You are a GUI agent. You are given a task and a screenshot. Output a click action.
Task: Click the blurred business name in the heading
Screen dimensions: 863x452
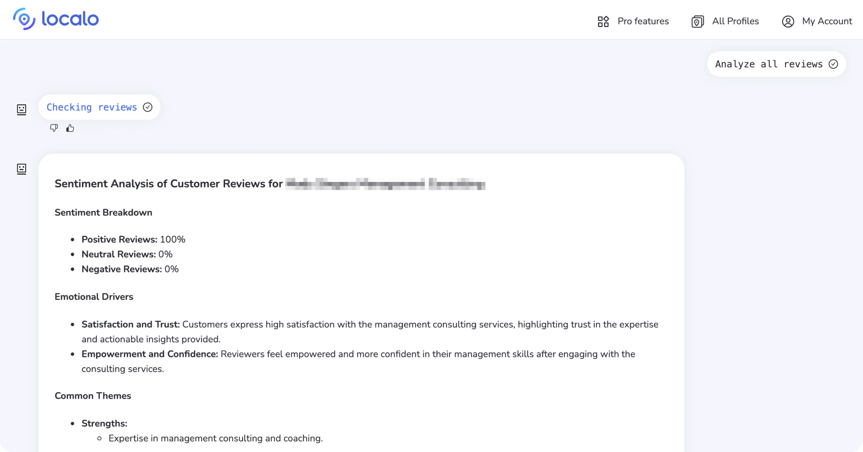pyautogui.click(x=386, y=184)
